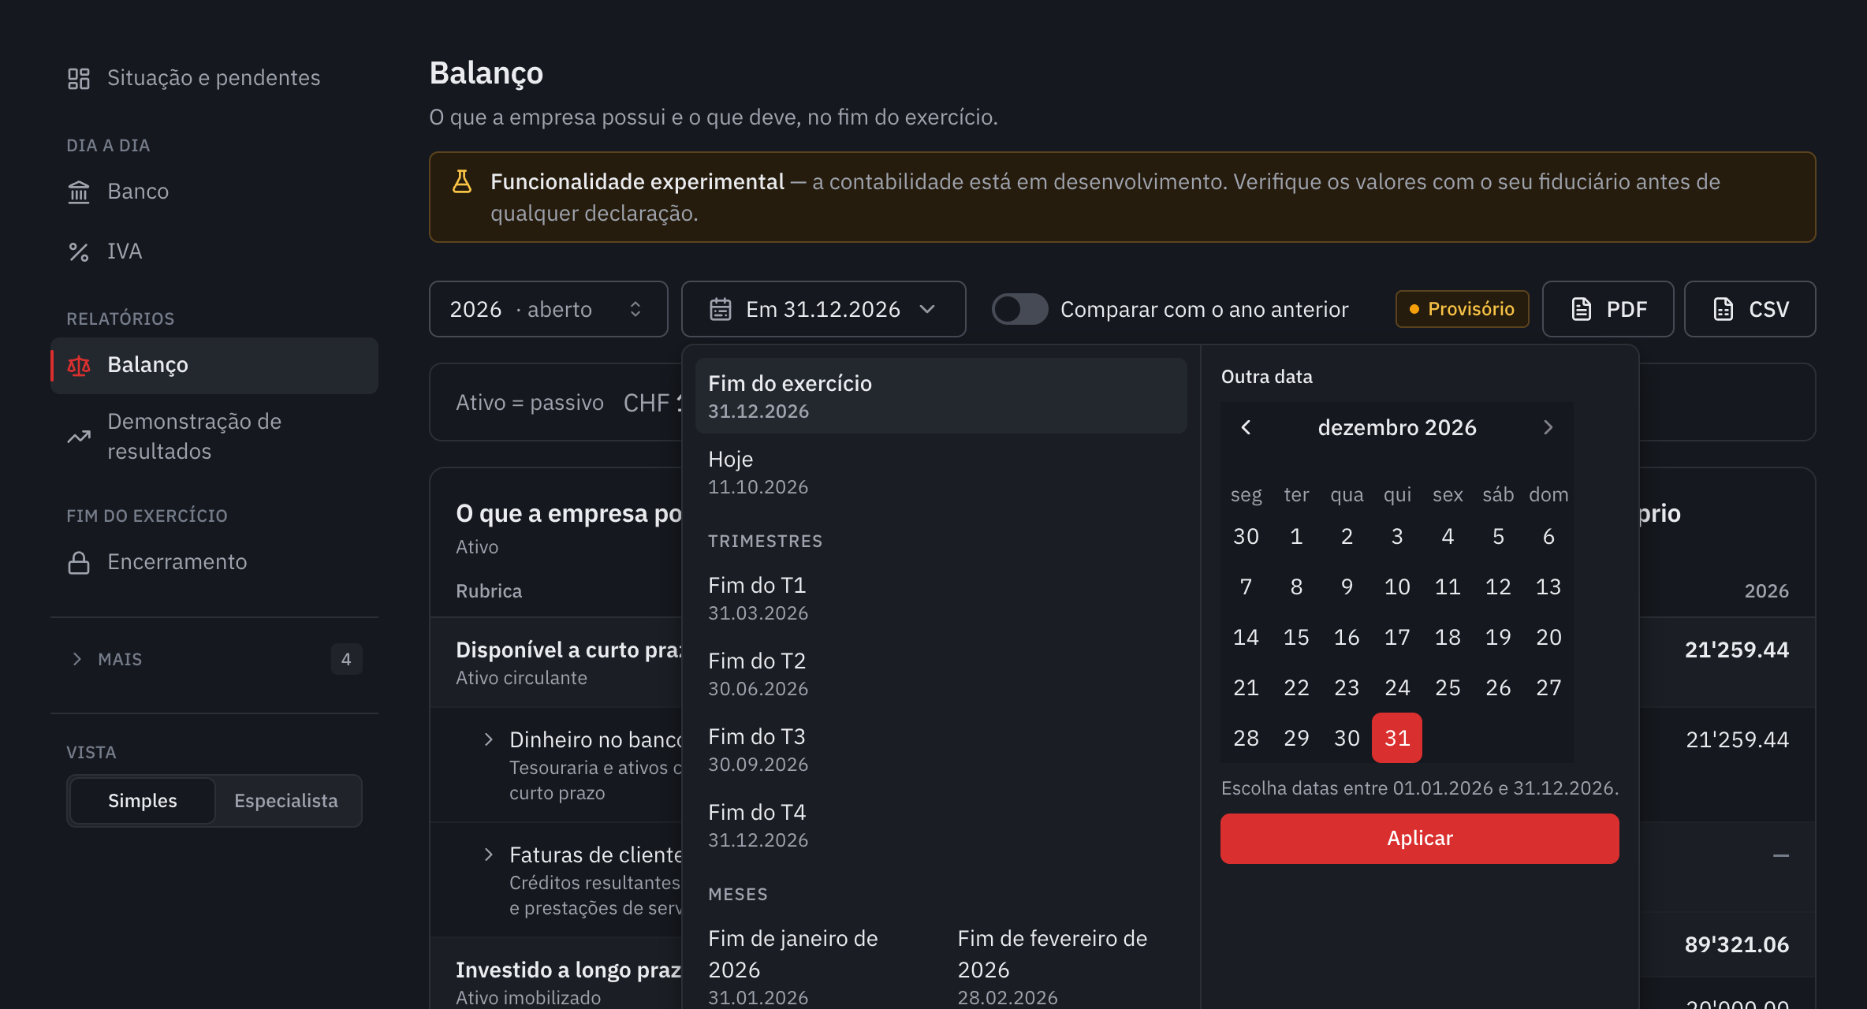The height and width of the screenshot is (1009, 1867).
Task: Click the 4 badge next to MAIS
Action: click(346, 659)
